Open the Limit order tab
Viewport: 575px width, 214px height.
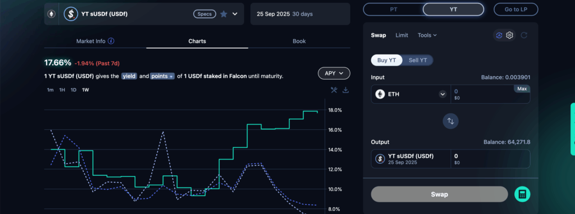(x=402, y=35)
